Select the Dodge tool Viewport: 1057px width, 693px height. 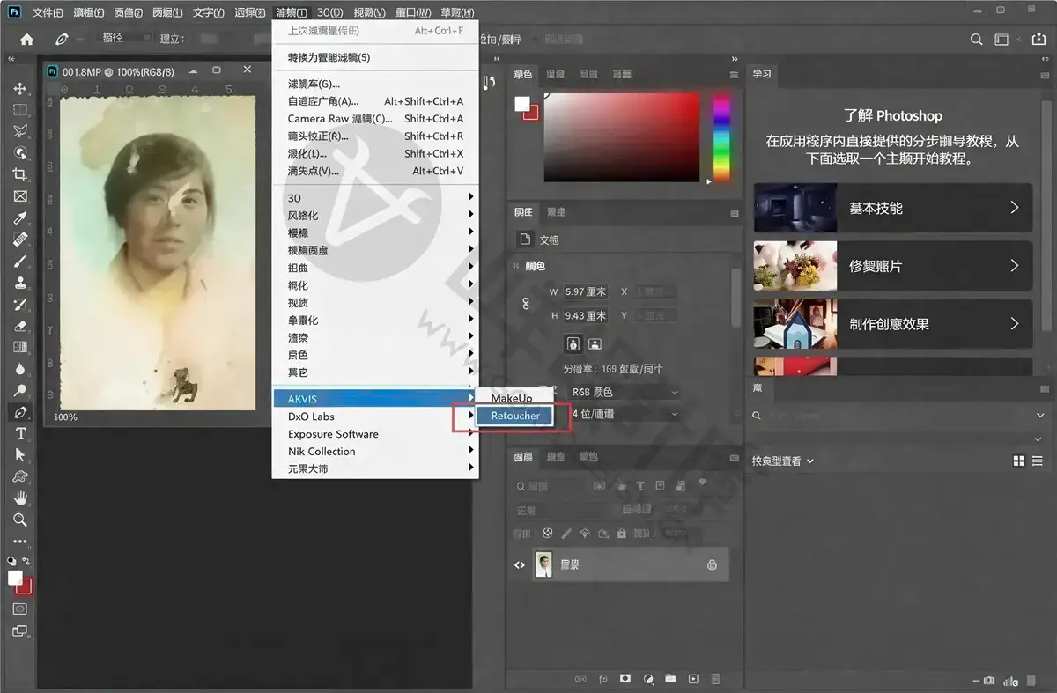(x=20, y=390)
